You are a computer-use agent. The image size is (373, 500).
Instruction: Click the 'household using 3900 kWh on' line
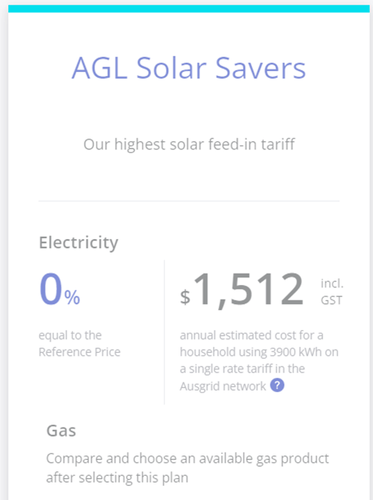pyautogui.click(x=259, y=352)
